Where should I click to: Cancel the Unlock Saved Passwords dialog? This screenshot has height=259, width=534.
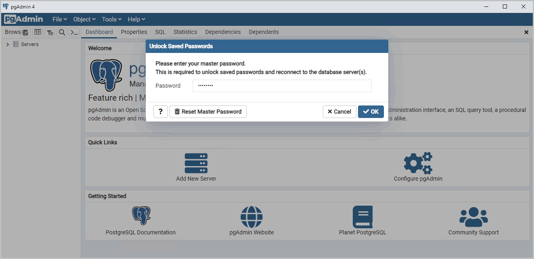339,112
